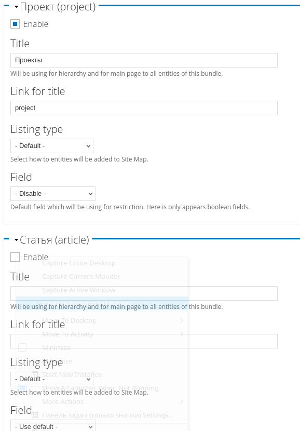Click the Title field containing Проекты
Viewport: 300px width, 431px height.
[x=144, y=60]
